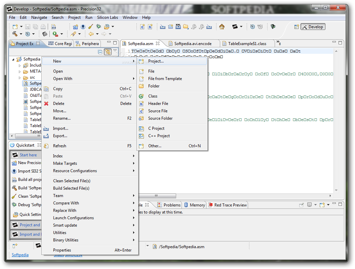Choose Refresh in context menu

(90, 146)
